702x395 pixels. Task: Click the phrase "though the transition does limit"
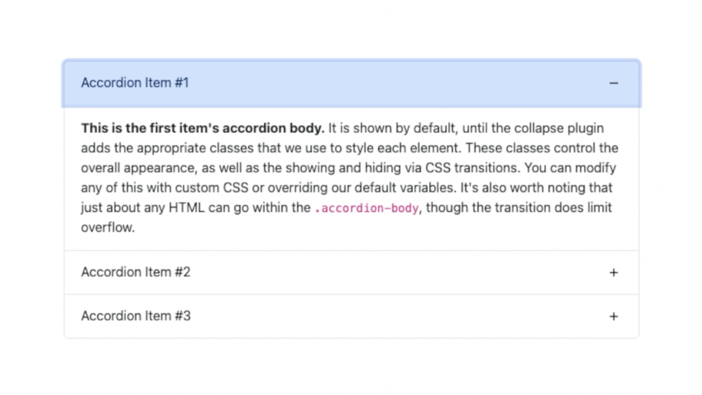click(518, 208)
